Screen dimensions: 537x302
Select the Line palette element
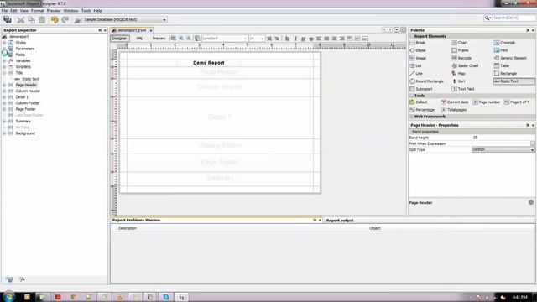coord(416,74)
